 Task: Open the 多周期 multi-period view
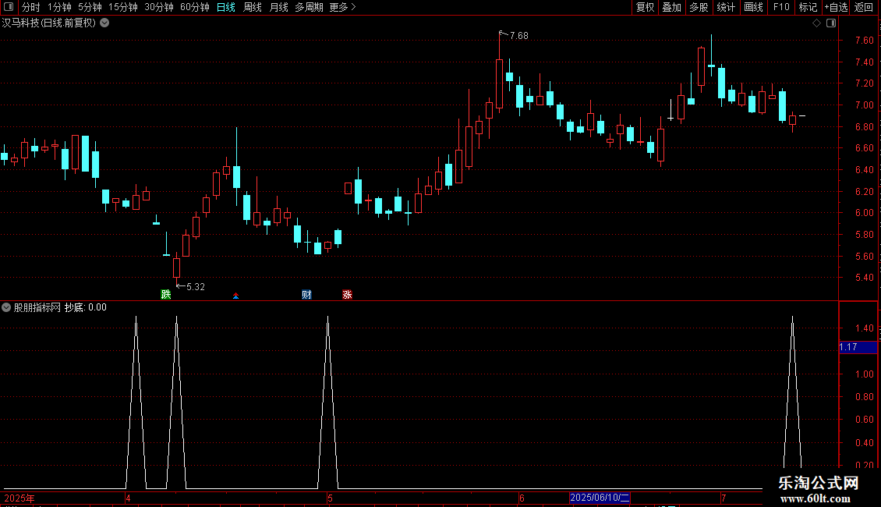point(309,7)
